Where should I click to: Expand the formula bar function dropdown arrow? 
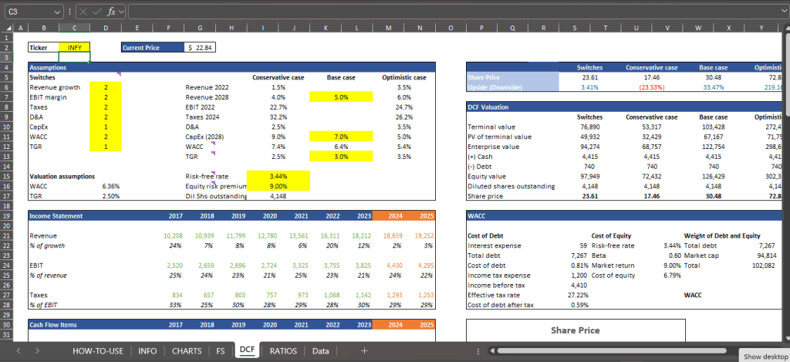click(x=122, y=12)
